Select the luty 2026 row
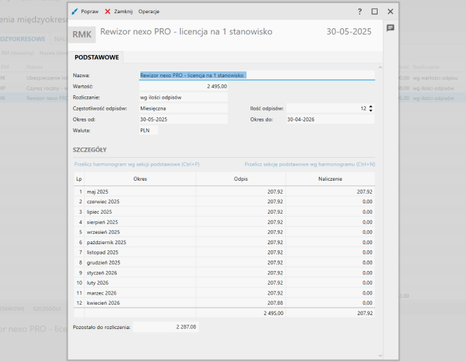The height and width of the screenshot is (362, 466). tap(224, 283)
